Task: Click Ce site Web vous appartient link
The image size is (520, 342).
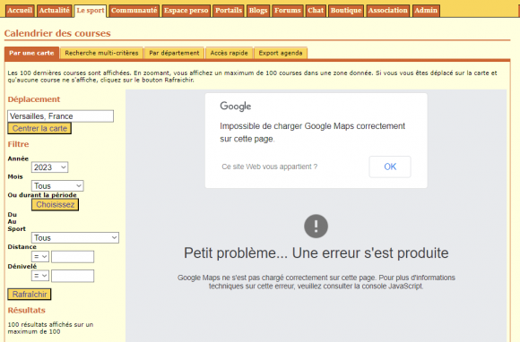Action: pyautogui.click(x=269, y=167)
